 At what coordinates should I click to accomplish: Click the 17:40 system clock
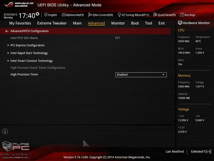pyautogui.click(x=27, y=15)
